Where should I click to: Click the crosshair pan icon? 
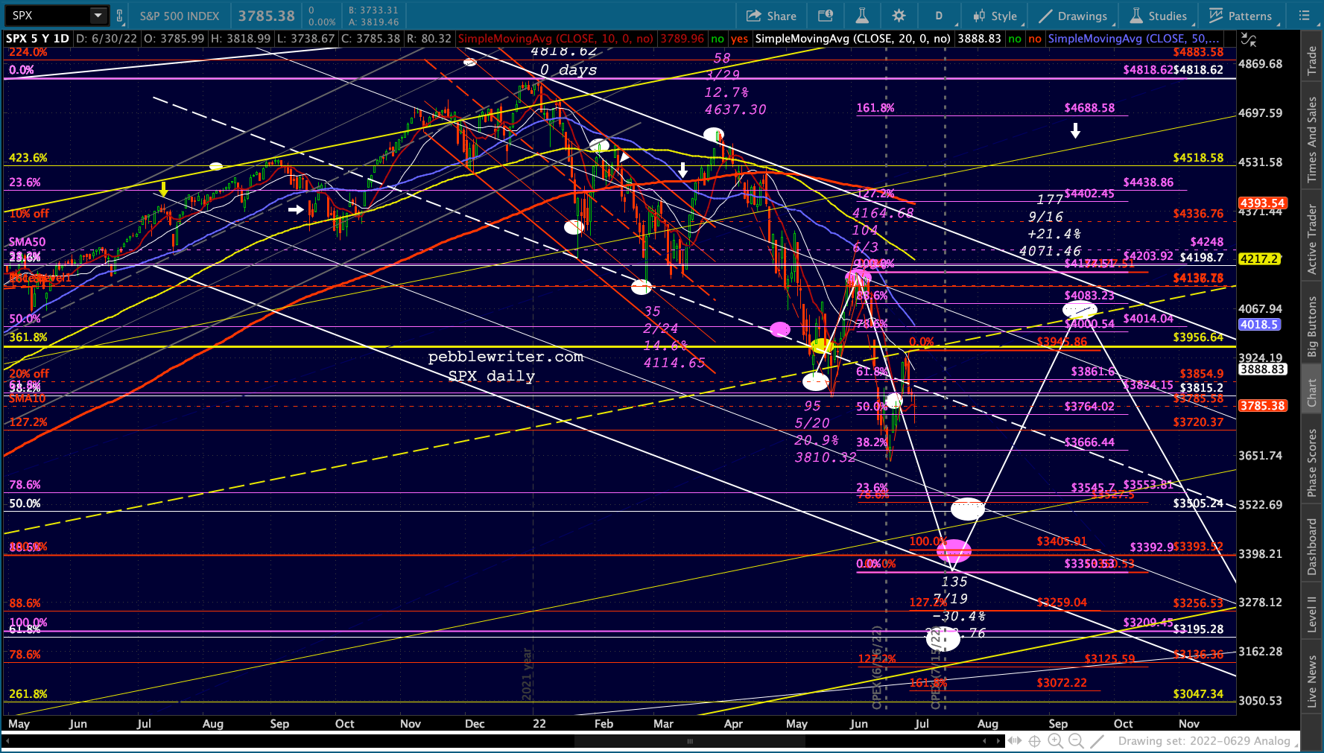[x=1035, y=741]
